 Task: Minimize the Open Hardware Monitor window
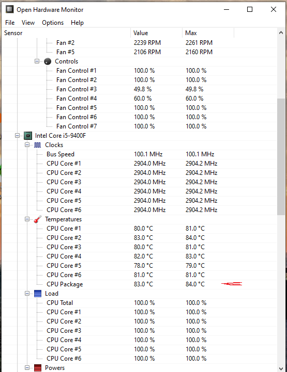pos(226,9)
